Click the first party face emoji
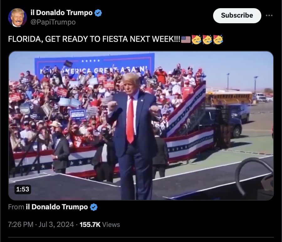 [196, 39]
